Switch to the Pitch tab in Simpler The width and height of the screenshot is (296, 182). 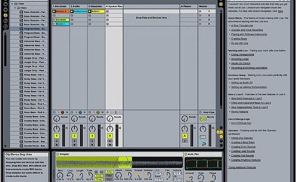[109, 180]
